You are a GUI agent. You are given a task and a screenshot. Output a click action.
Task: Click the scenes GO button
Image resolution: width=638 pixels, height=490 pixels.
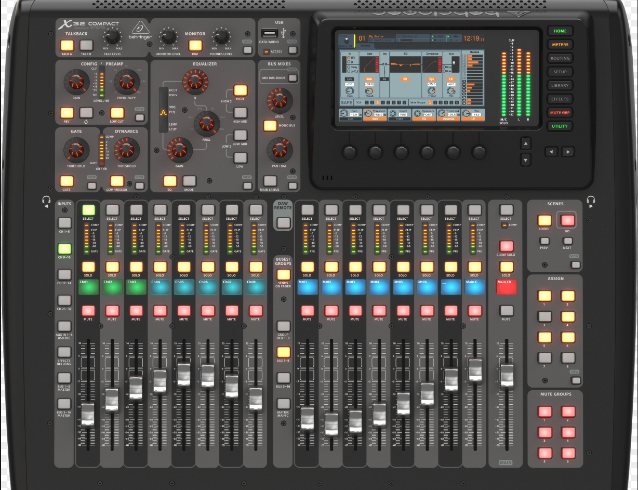(567, 220)
